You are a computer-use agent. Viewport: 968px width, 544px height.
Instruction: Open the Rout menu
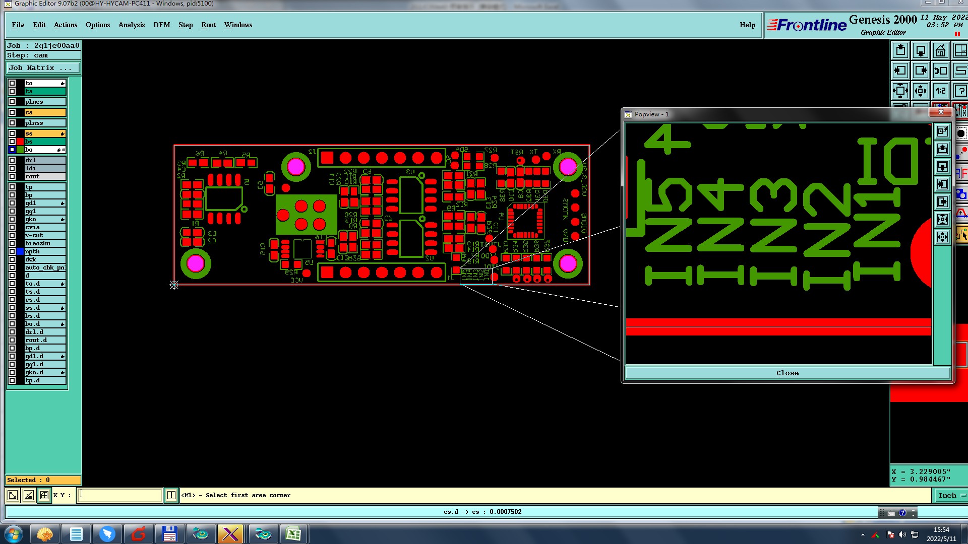[x=208, y=25]
